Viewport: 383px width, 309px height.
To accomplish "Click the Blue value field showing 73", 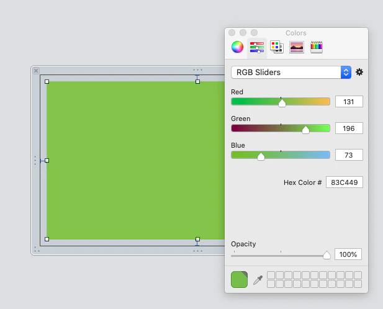I will coord(349,154).
